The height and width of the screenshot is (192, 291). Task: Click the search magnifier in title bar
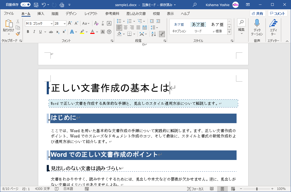[195, 5]
